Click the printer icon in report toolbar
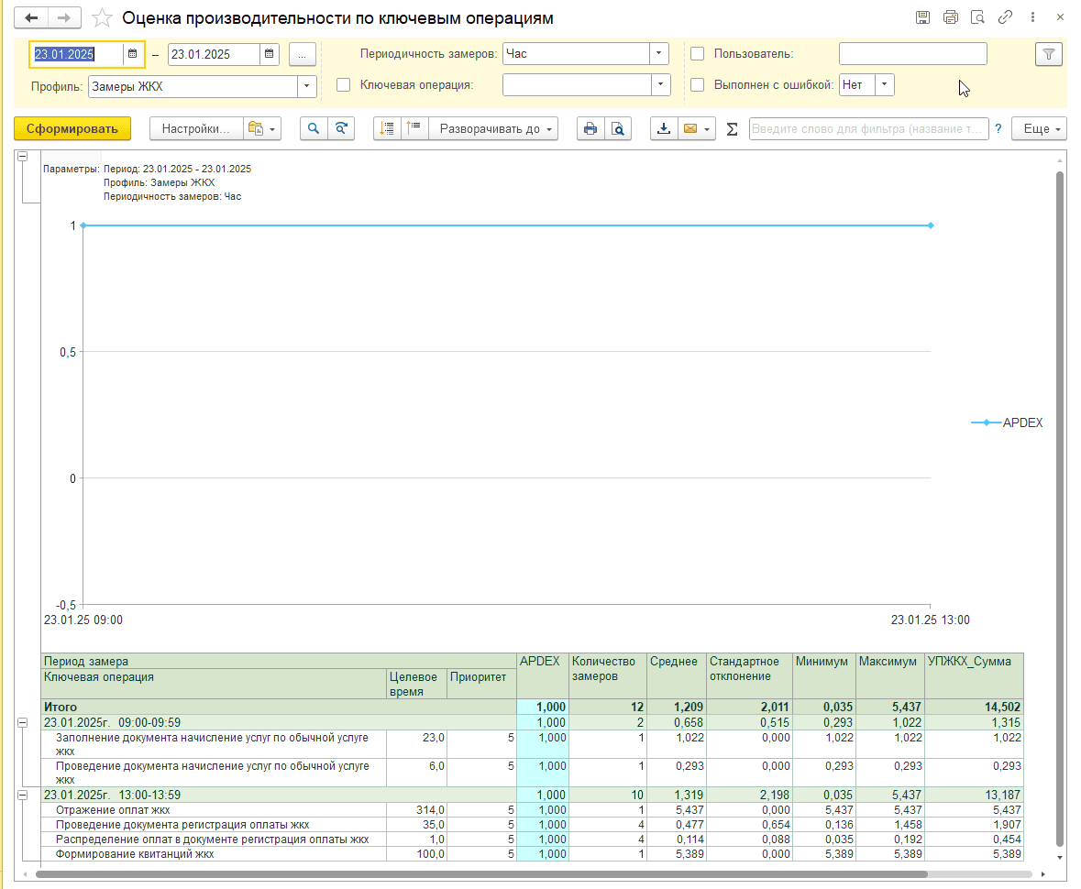 tap(590, 129)
